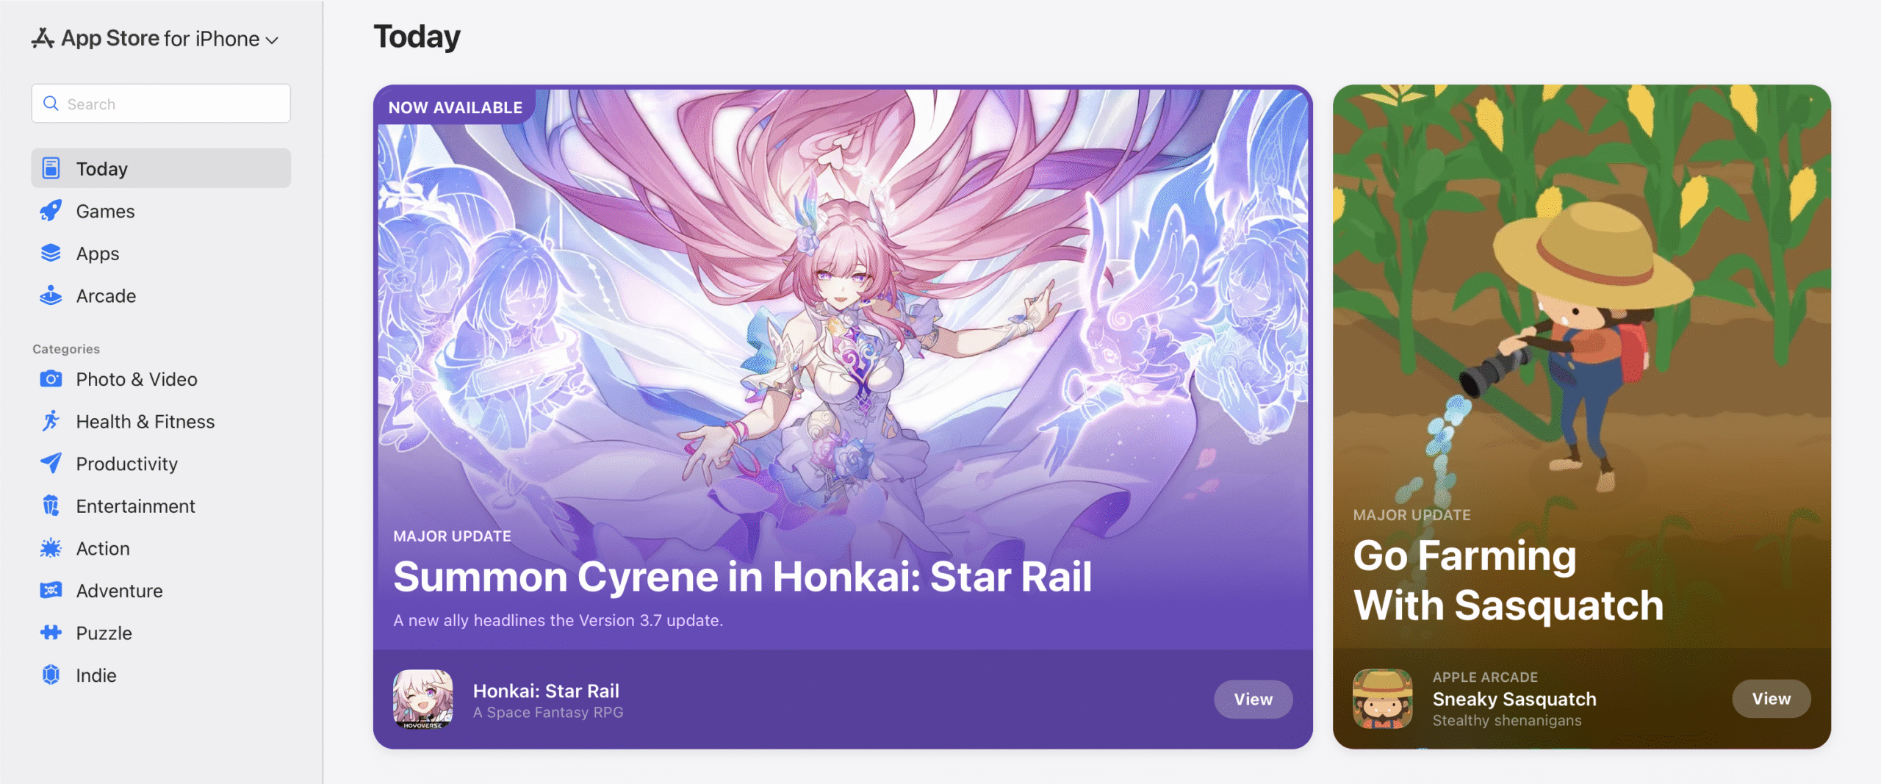
Task: Open the Indie category icon
Action: pyautogui.click(x=51, y=675)
